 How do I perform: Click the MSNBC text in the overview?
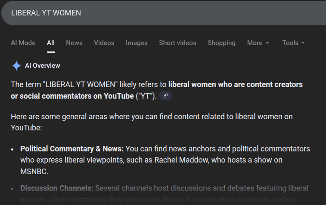tap(34, 171)
